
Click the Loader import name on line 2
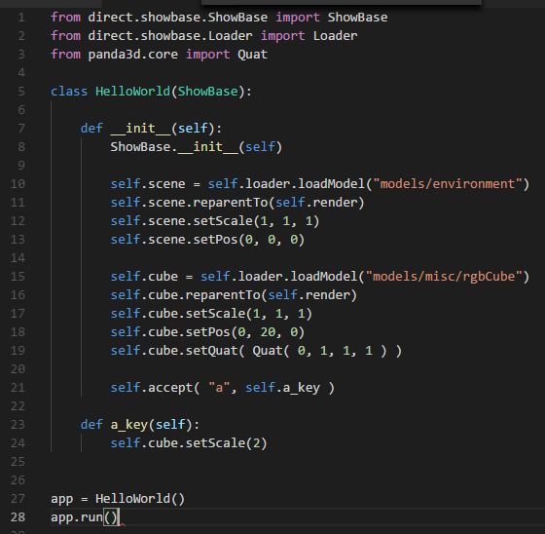pos(335,36)
